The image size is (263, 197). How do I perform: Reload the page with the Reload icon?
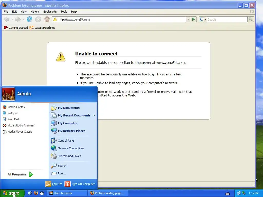(30, 19)
